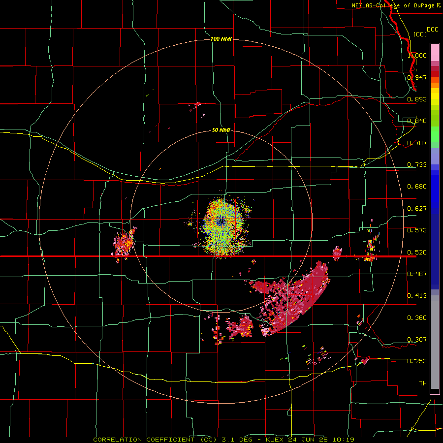Click the 0.893 scale value

[417, 99]
